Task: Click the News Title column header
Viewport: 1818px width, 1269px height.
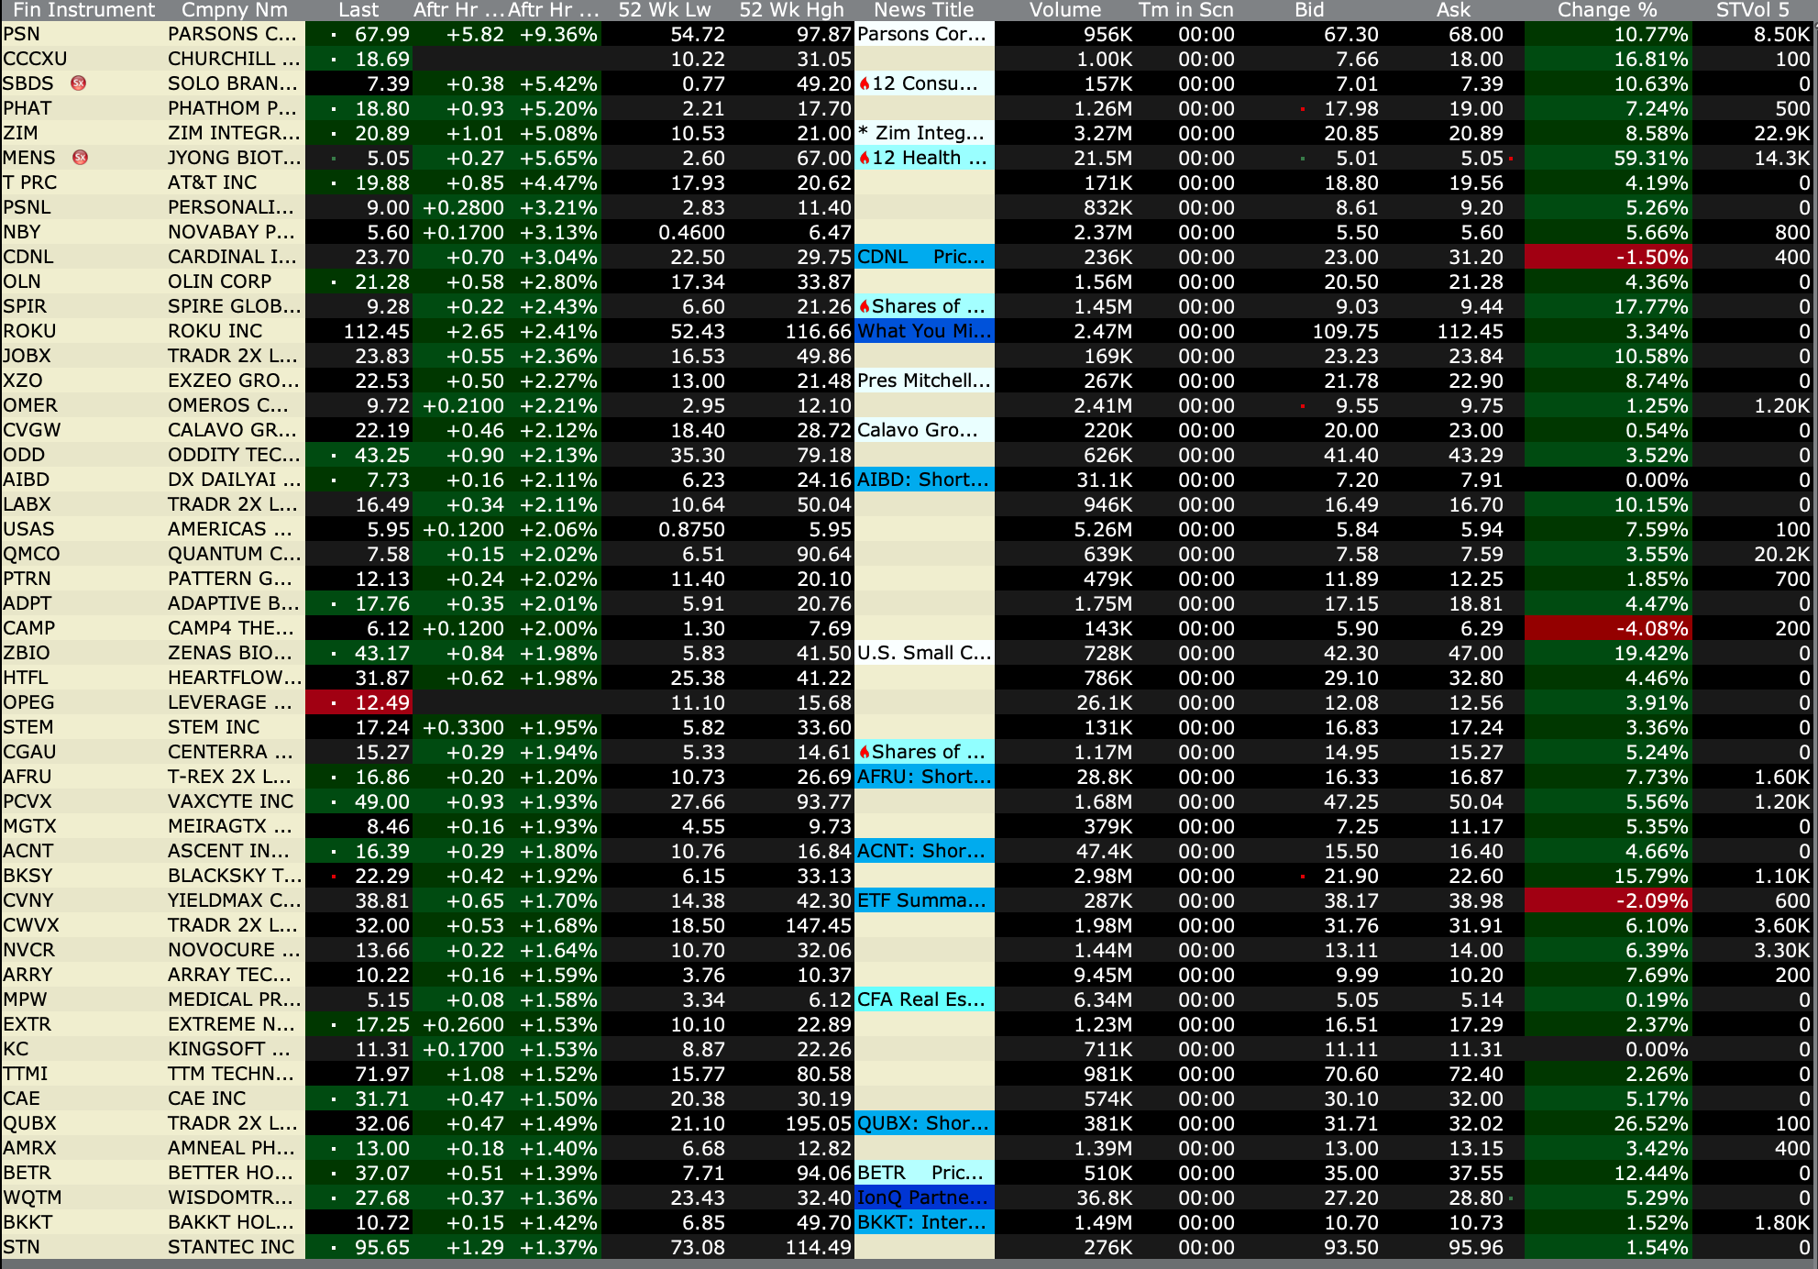Action: tap(923, 10)
